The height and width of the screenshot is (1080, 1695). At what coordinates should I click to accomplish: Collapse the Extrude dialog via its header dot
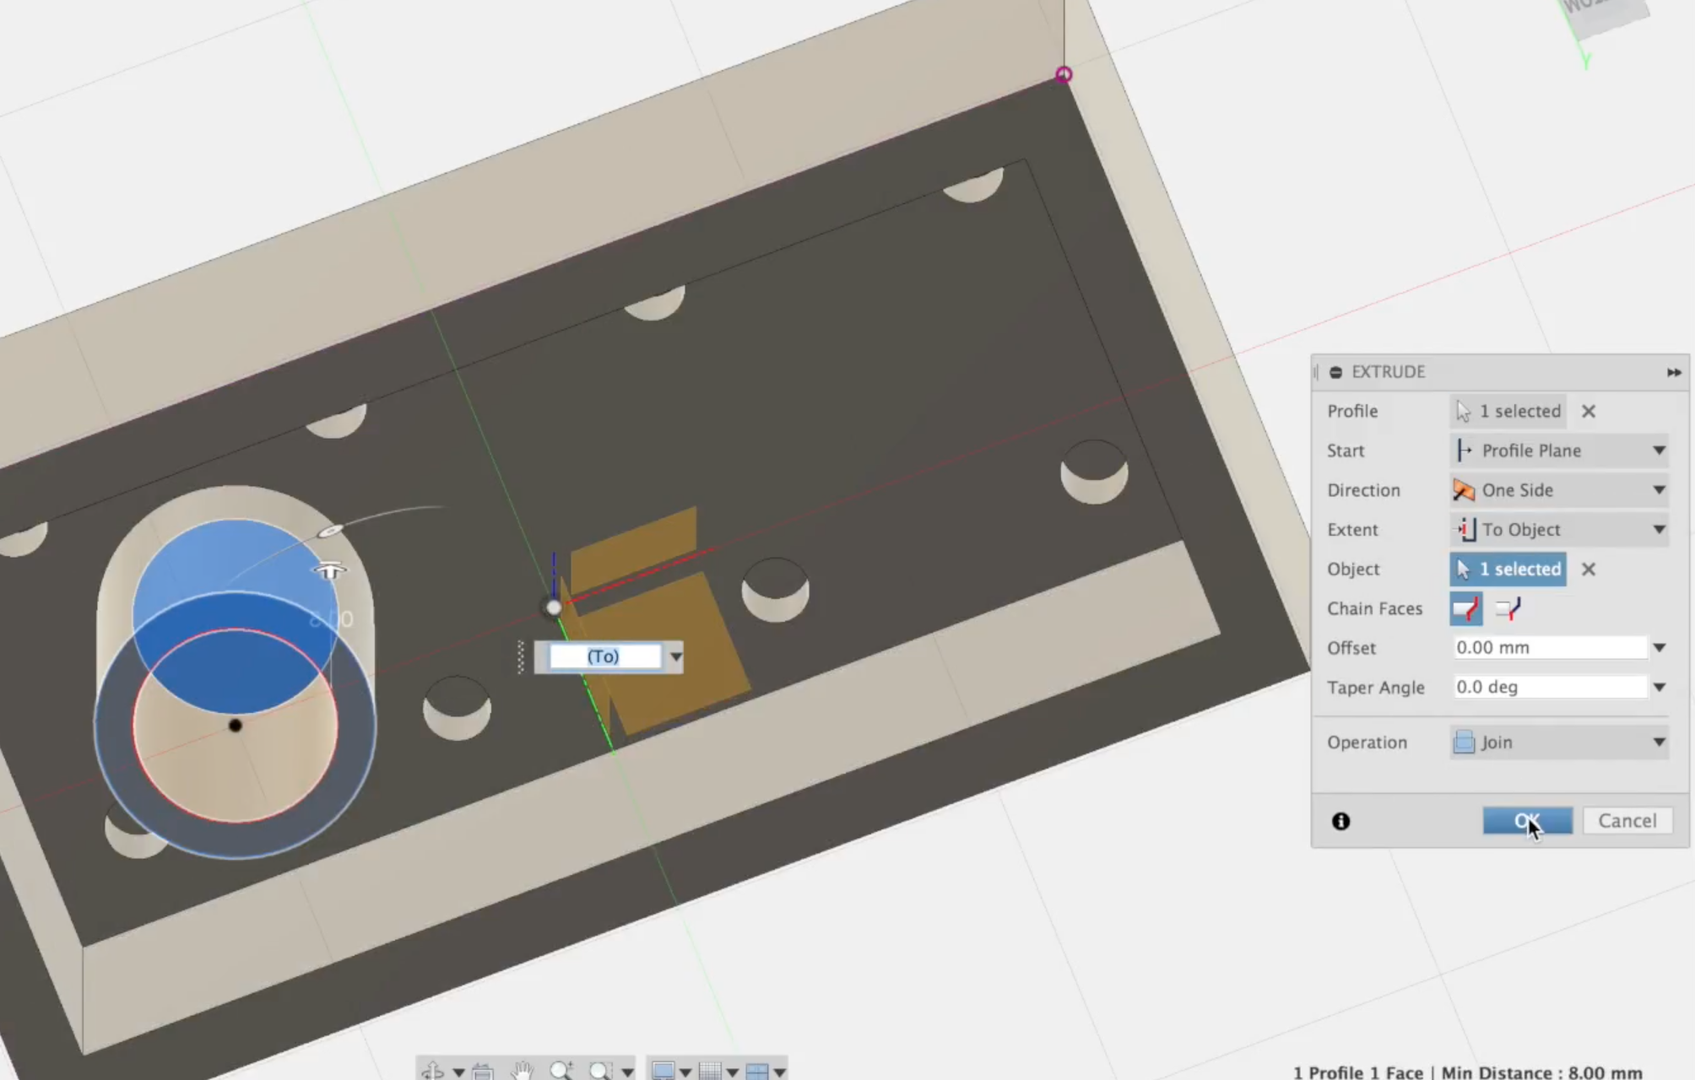1335,372
